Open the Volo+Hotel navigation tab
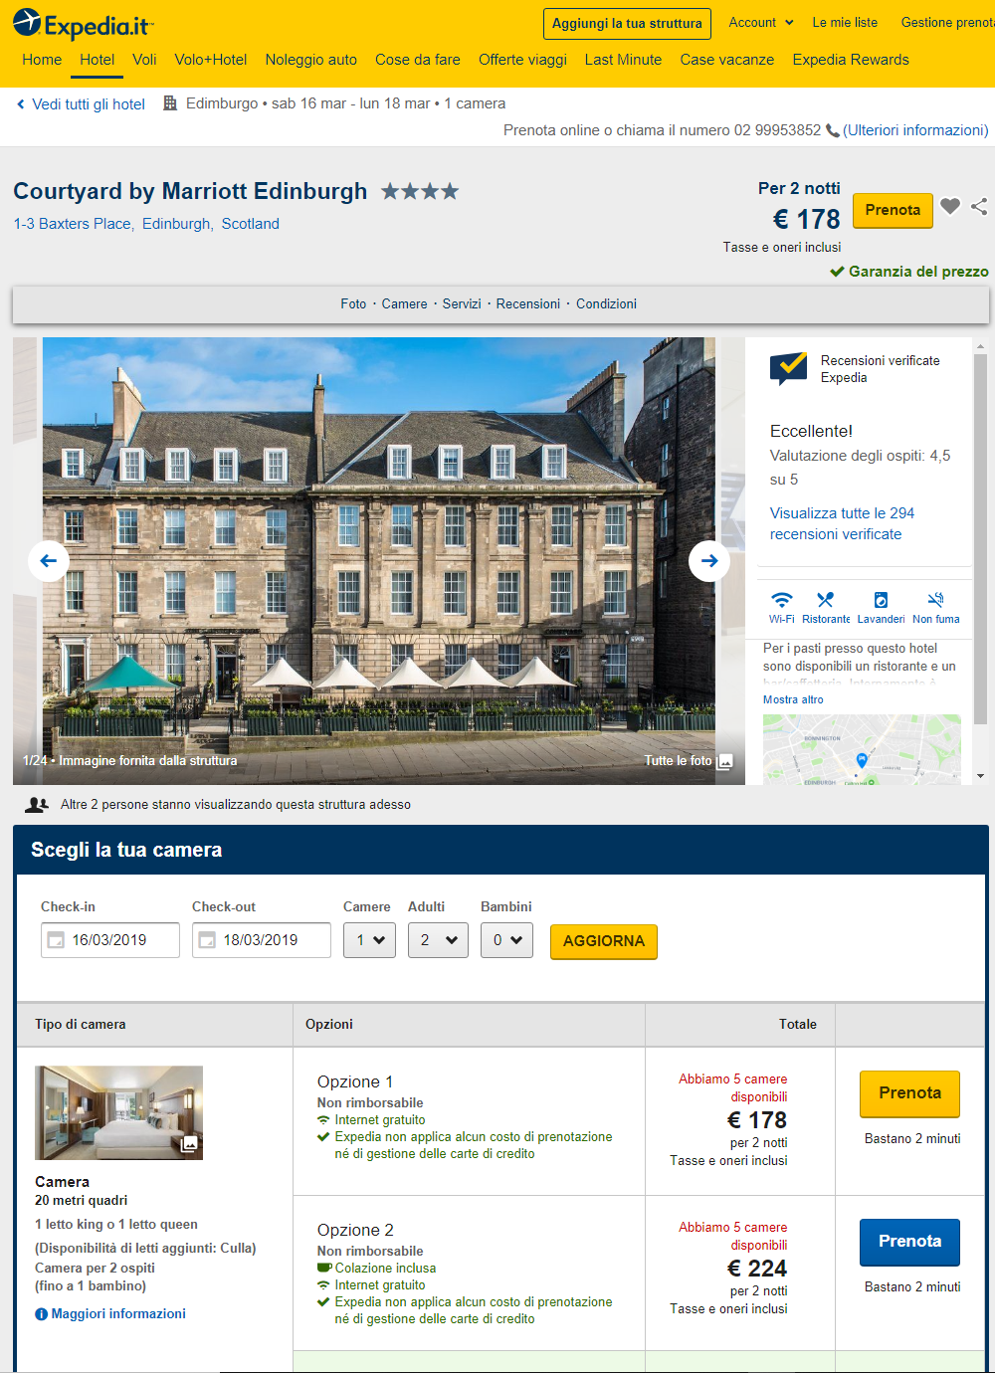Viewport: 995px width, 1374px height. click(211, 60)
